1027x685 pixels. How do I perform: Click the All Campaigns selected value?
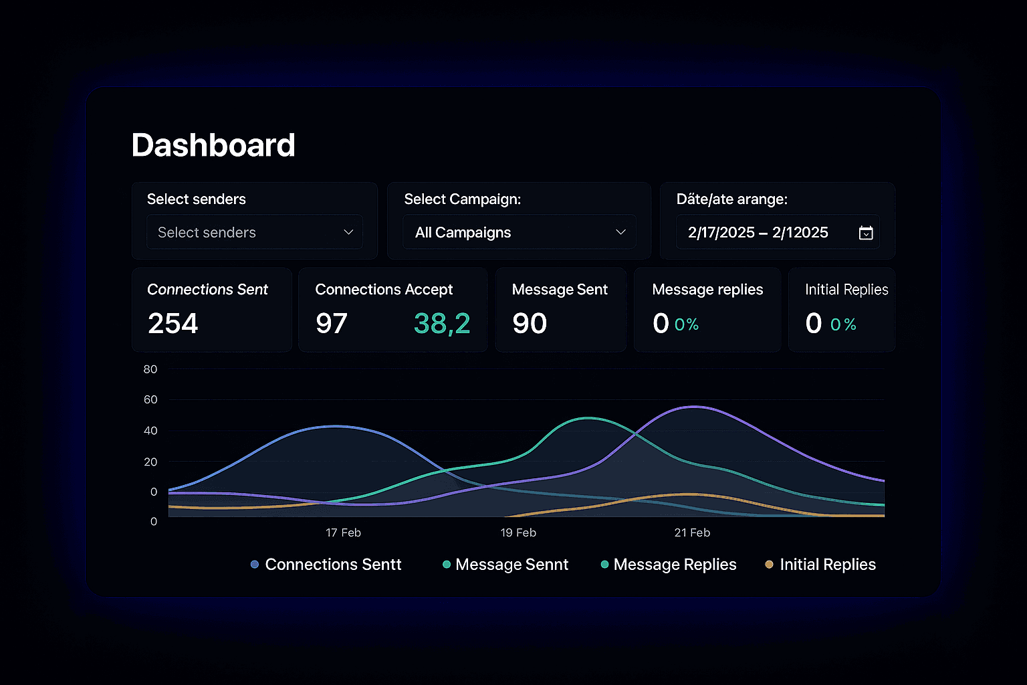(x=463, y=233)
